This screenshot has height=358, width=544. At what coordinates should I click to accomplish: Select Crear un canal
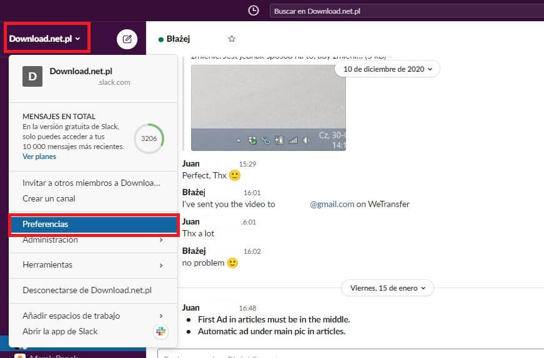point(49,198)
